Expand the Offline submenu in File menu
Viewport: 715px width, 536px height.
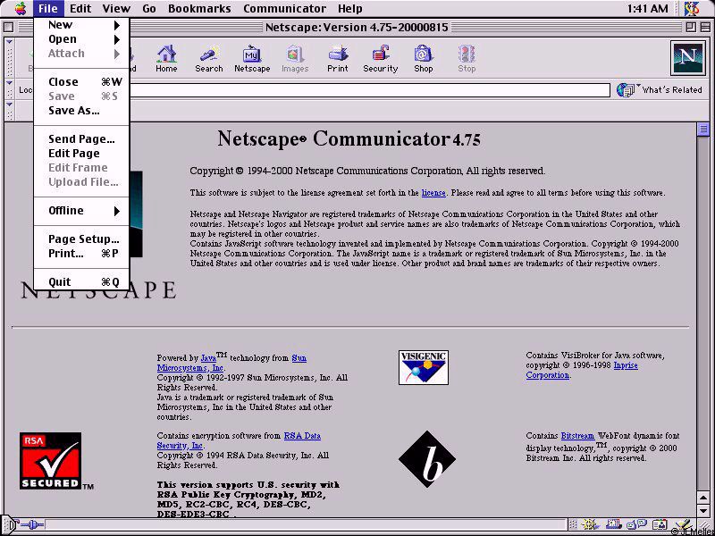(x=82, y=211)
